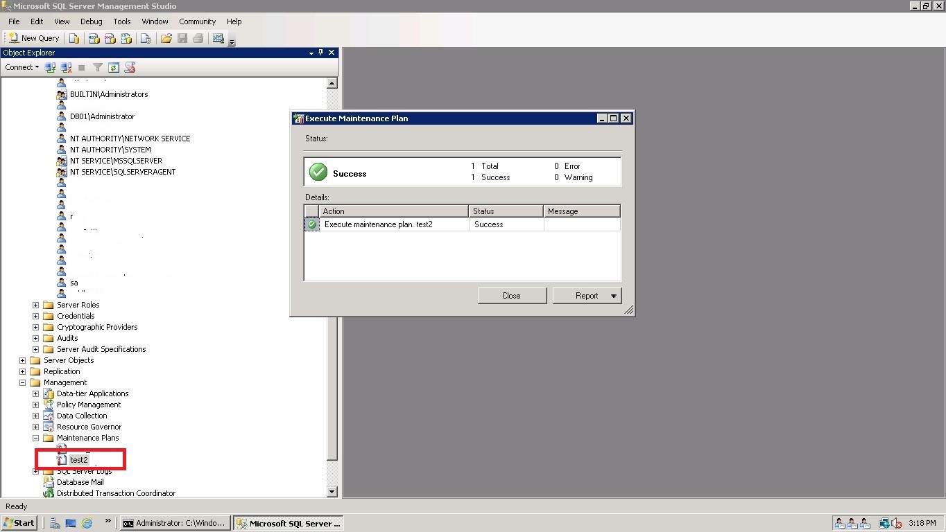Click the Message column header
This screenshot has height=532, width=946.
[x=582, y=211]
